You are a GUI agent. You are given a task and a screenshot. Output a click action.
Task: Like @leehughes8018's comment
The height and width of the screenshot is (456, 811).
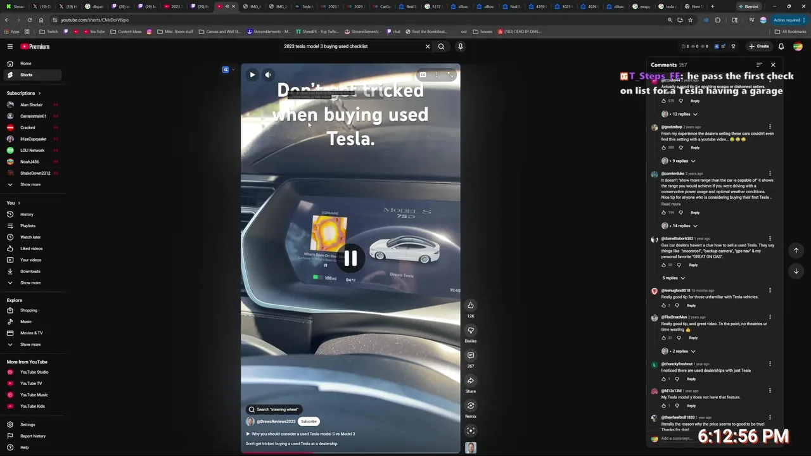click(664, 305)
